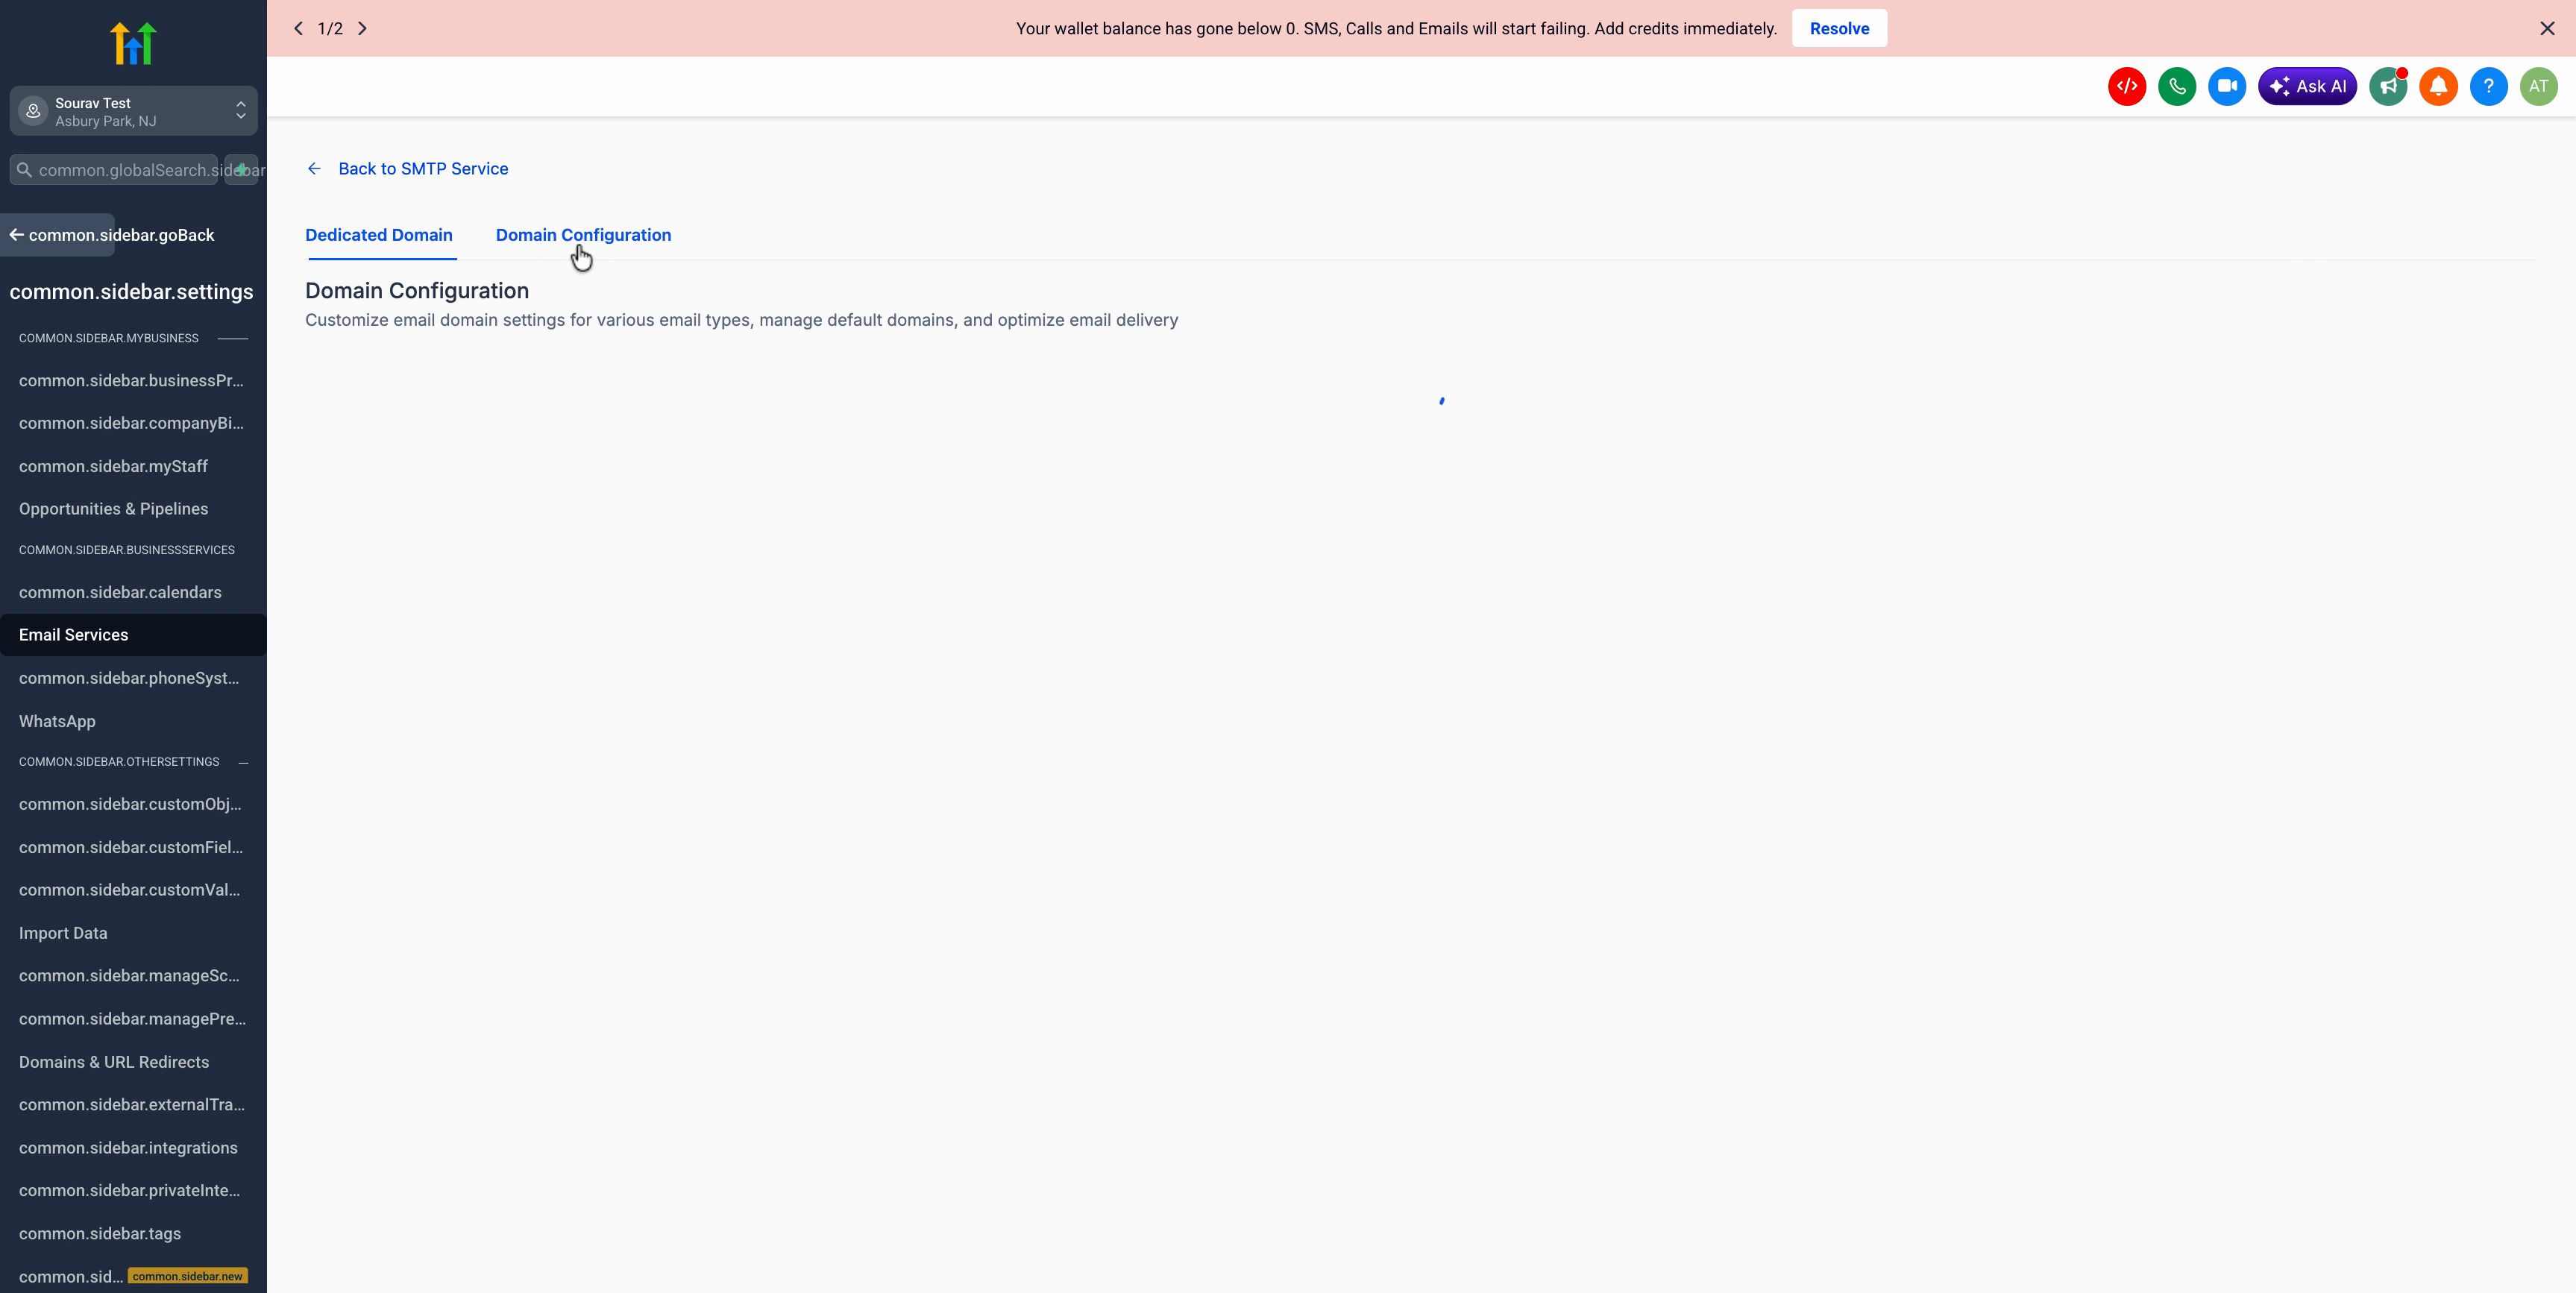2576x1293 pixels.
Task: Open the AT user avatar menu
Action: pyautogui.click(x=2538, y=86)
